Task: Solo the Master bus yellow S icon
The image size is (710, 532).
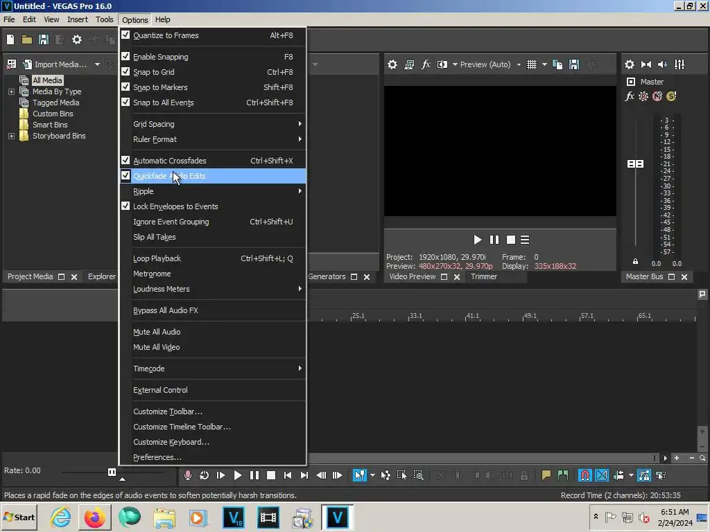Action: tap(671, 96)
